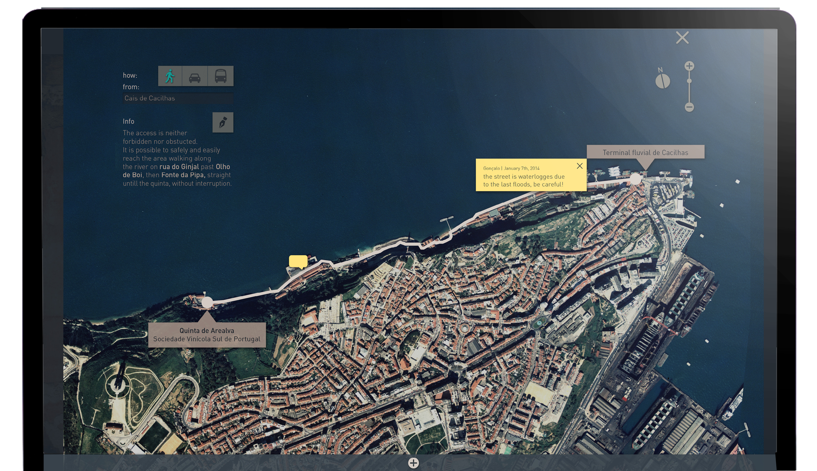Click the 'rua do Ginjal' bold text

(179, 167)
